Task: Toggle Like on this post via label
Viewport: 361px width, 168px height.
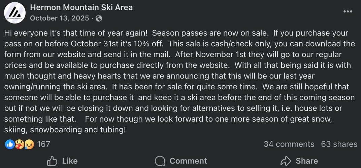Action: 70,161
